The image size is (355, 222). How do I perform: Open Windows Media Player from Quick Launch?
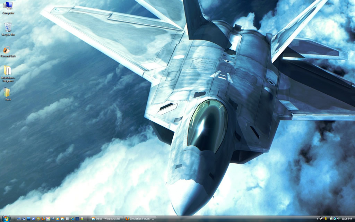click(58, 219)
